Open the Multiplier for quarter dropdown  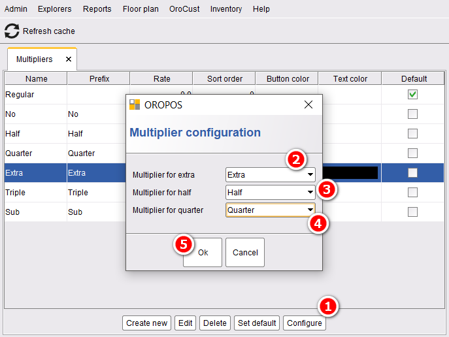coord(271,210)
